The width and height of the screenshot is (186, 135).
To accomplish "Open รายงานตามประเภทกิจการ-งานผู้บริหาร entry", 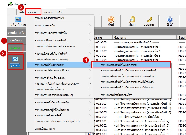I will (59, 121).
